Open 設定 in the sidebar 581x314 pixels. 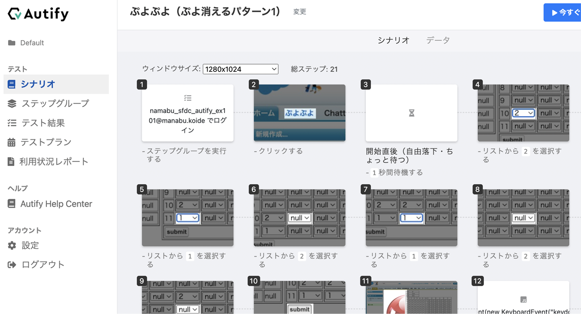tap(30, 245)
